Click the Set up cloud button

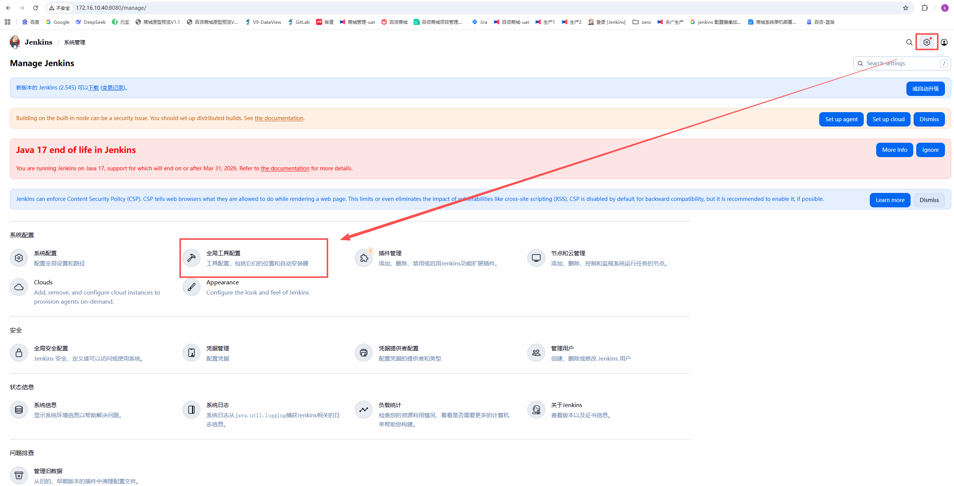pos(888,119)
